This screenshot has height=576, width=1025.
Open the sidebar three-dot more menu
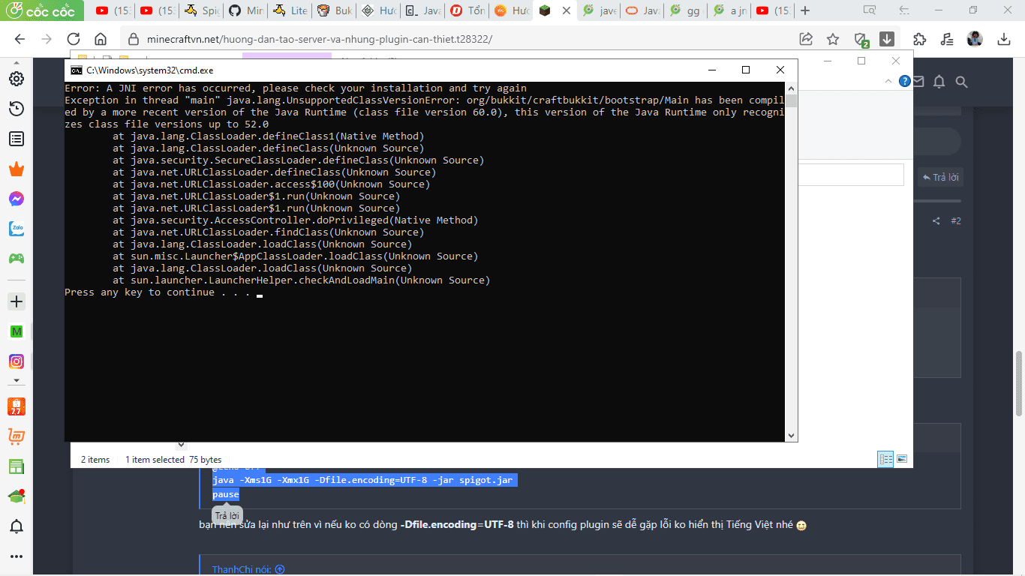[16, 556]
